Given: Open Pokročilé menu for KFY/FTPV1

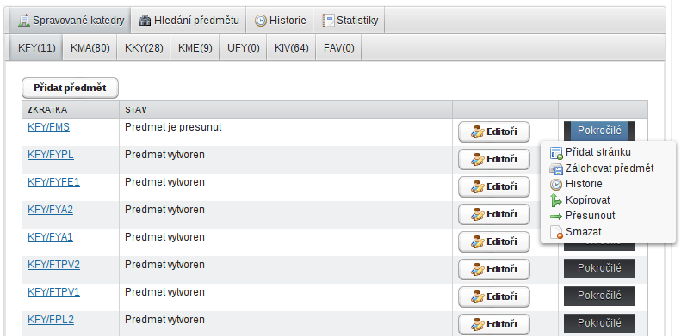Looking at the screenshot, I should pyautogui.click(x=599, y=296).
